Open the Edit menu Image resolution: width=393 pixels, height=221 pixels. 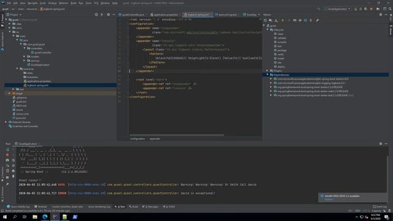(15, 3)
